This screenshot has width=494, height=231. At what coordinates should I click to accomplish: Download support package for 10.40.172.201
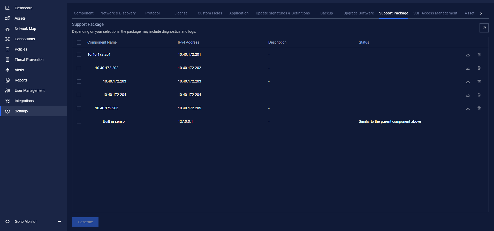(468, 55)
